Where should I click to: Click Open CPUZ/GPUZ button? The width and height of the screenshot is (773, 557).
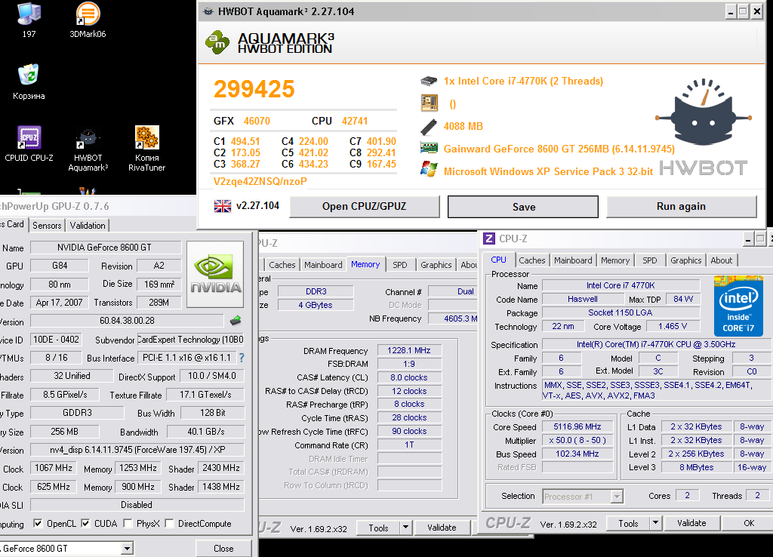tap(365, 207)
